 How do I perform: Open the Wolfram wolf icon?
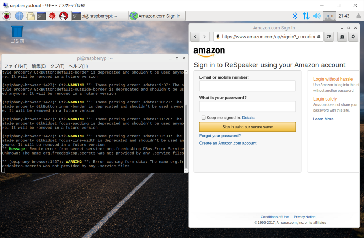tap(64, 16)
